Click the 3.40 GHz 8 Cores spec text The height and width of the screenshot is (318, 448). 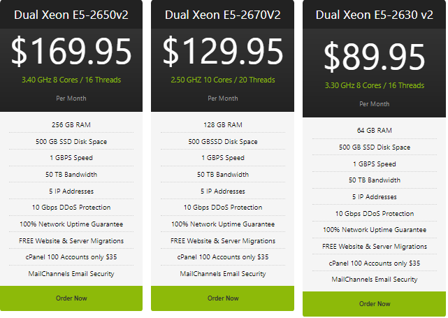click(71, 80)
